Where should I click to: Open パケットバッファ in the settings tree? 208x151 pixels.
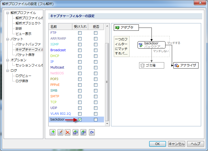[x=28, y=44]
